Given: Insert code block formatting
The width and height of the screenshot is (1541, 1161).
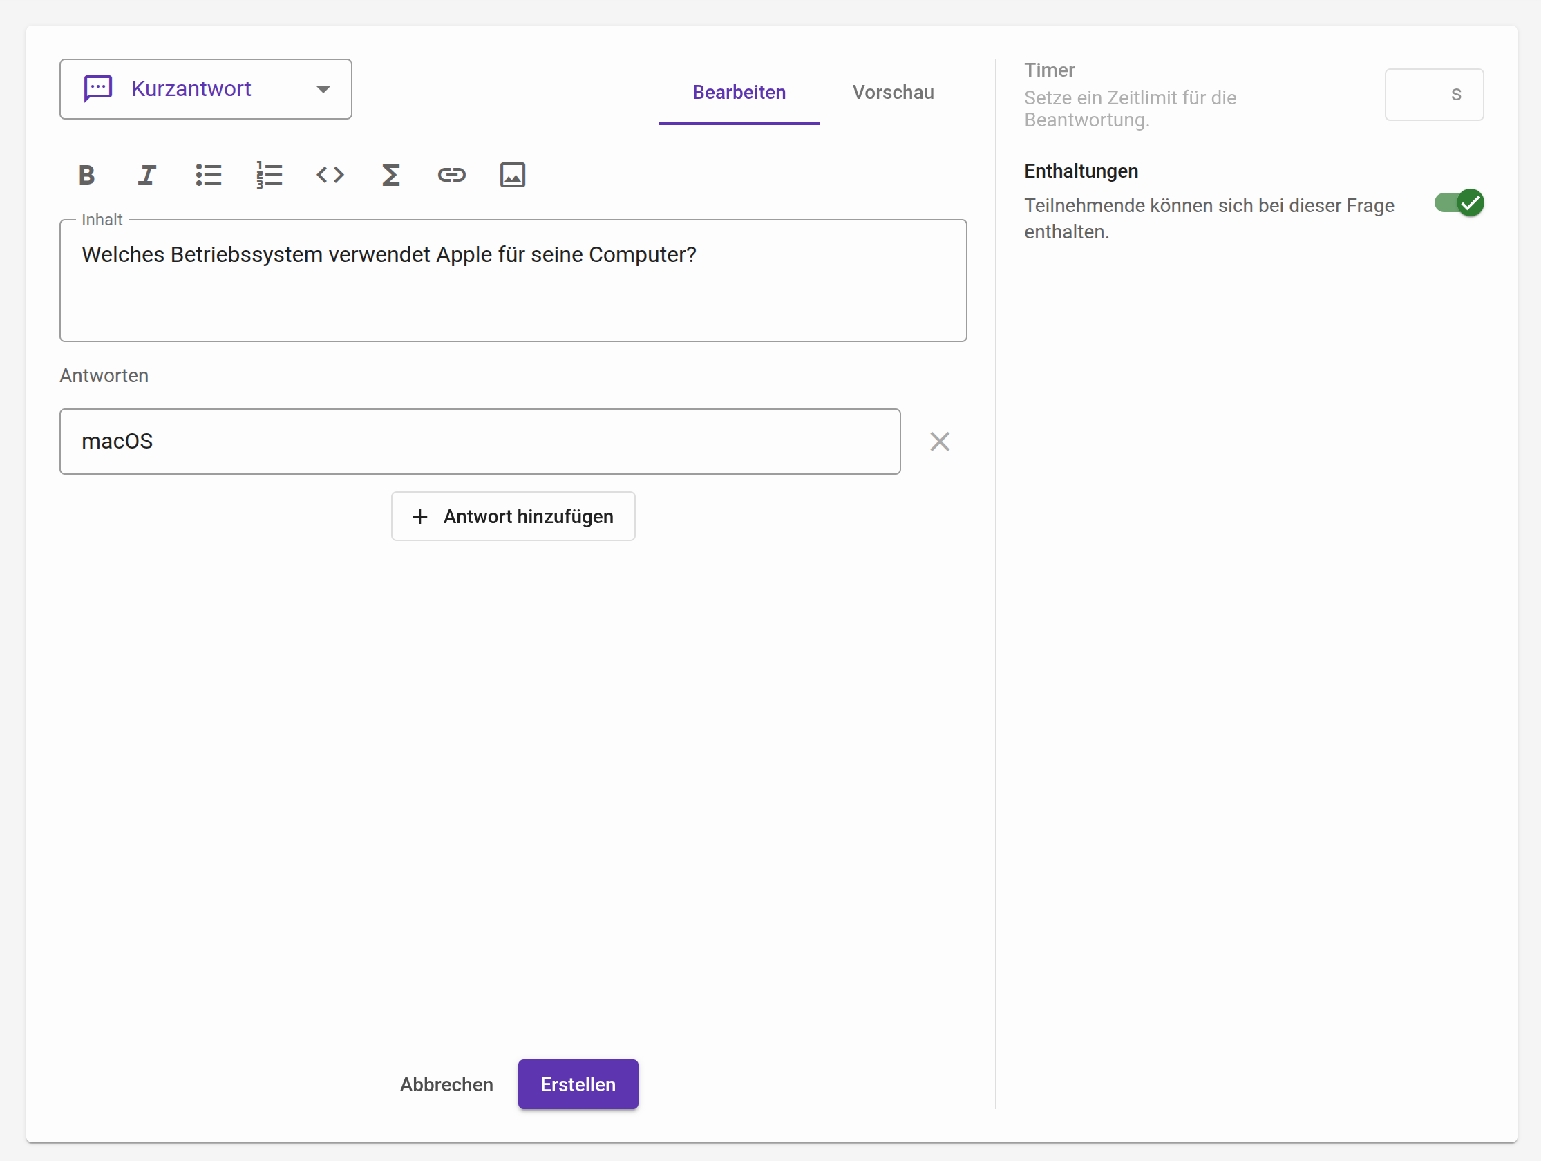Looking at the screenshot, I should click(330, 175).
